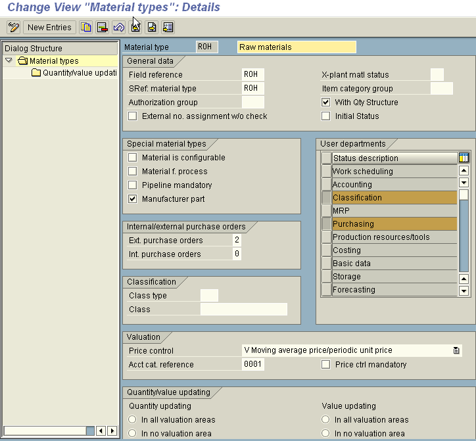Check Pipeline mandatory checkbox
Image resolution: width=476 pixels, height=441 pixels.
click(132, 185)
